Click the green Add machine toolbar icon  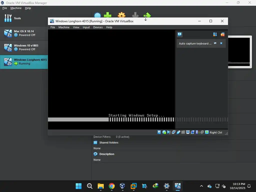(107, 15)
